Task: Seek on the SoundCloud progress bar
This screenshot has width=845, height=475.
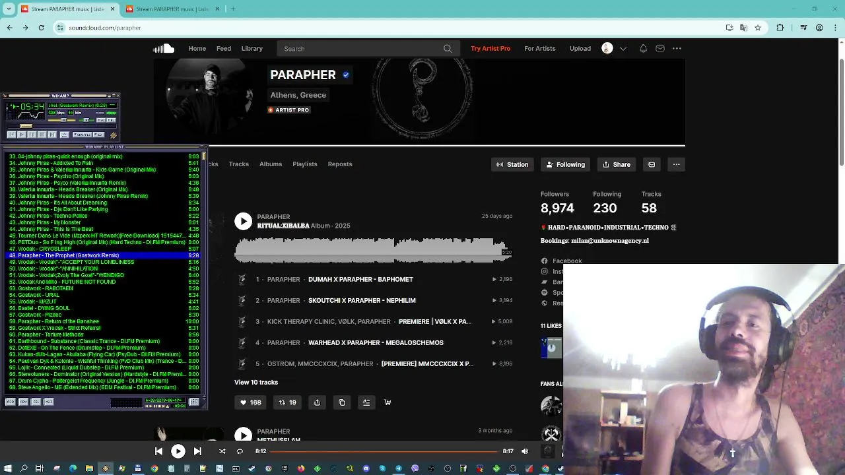Action: 384,451
